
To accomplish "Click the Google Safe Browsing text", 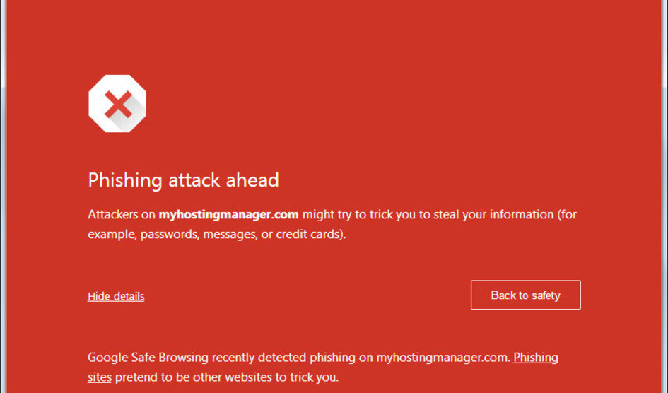I will 148,358.
